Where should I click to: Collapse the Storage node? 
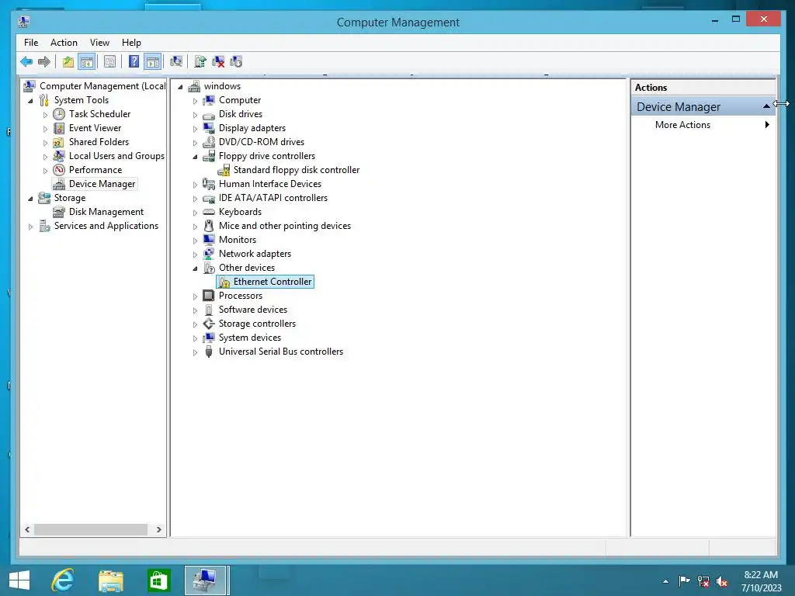pos(31,199)
